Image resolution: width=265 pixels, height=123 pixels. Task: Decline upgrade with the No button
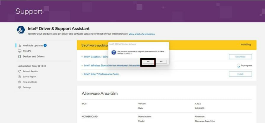click(161, 62)
